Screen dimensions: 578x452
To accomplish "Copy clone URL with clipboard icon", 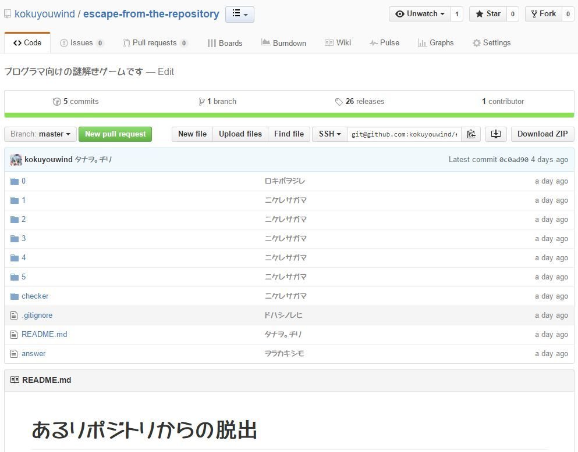I will point(471,134).
